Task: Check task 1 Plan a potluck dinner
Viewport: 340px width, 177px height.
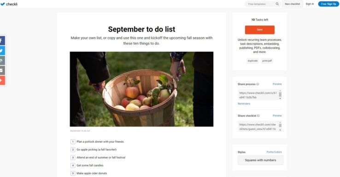Action: 73,142
